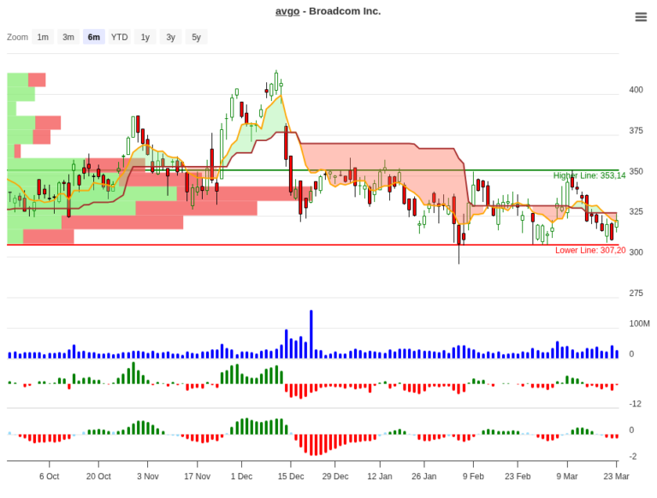Click the 375 price axis label
657x498 pixels.
pyautogui.click(x=636, y=131)
